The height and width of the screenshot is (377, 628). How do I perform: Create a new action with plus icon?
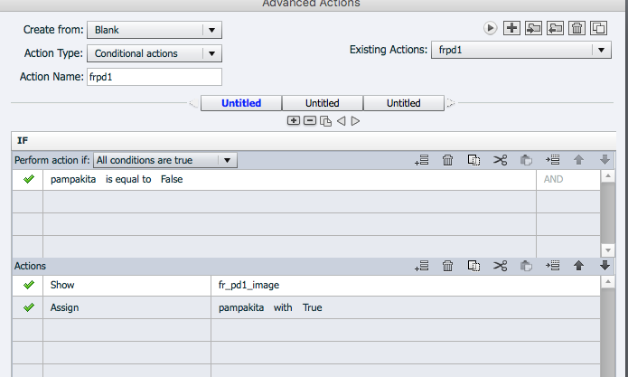pos(511,29)
